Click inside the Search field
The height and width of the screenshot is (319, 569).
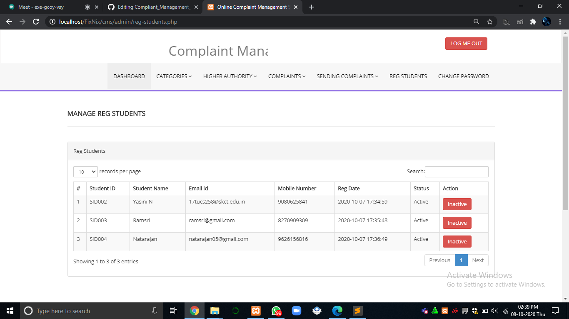[457, 172]
